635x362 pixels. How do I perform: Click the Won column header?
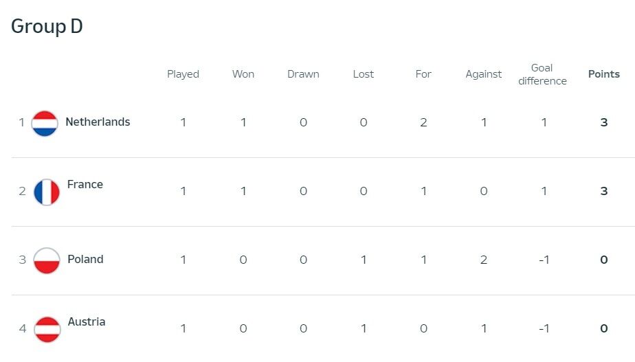point(243,74)
